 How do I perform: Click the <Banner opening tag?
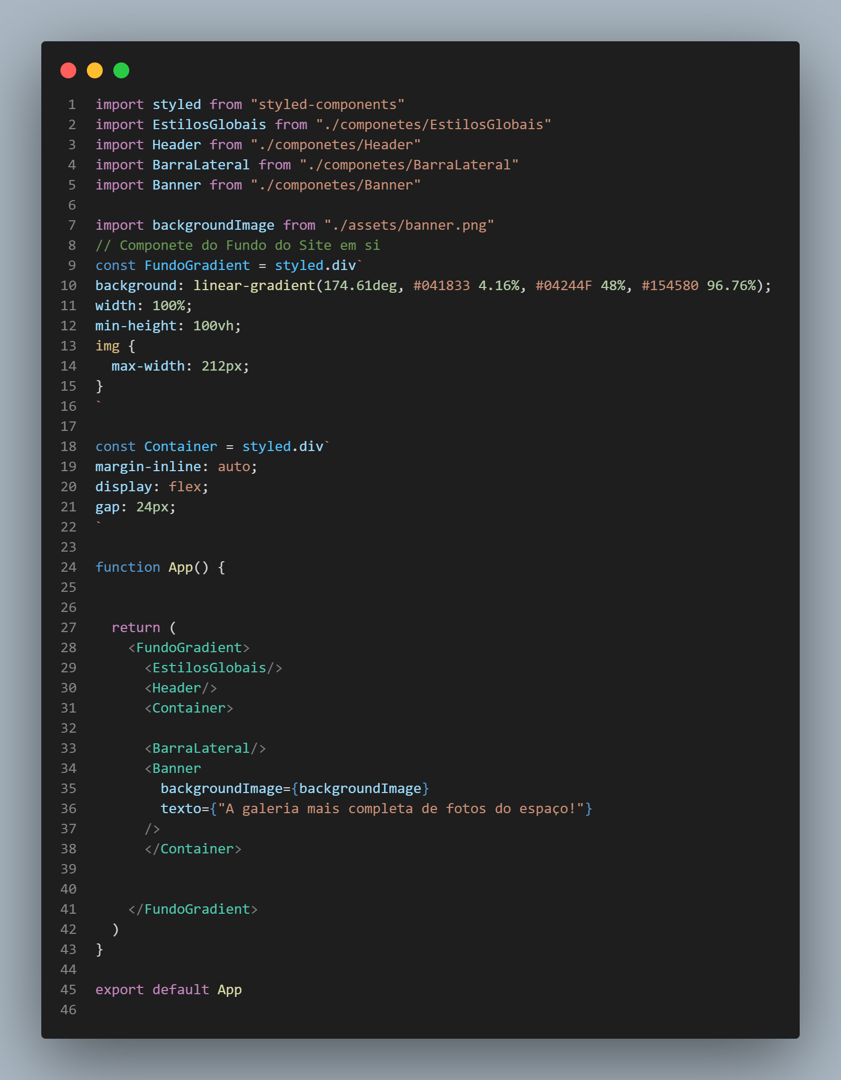pyautogui.click(x=173, y=769)
